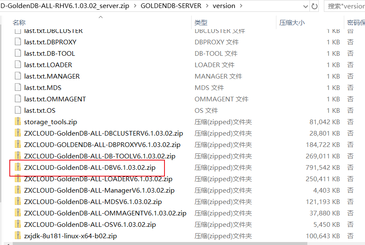Click the zxjdk-8u181 zip archive icon

pyautogui.click(x=18, y=235)
